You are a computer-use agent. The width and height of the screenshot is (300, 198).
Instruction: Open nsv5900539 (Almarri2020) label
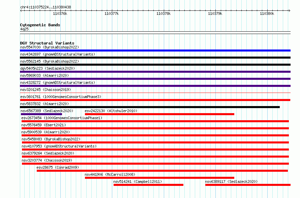click(46, 132)
